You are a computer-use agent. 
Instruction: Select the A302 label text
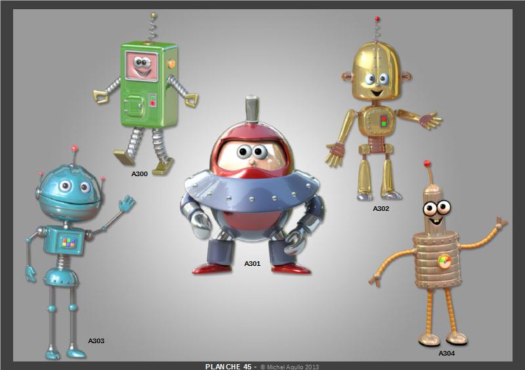[381, 209]
